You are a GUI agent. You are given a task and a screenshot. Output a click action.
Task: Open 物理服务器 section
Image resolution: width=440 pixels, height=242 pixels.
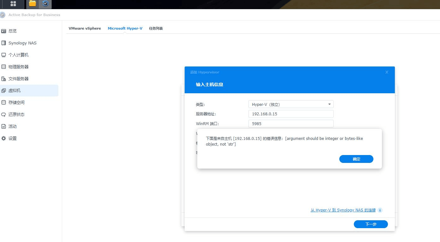(29, 67)
